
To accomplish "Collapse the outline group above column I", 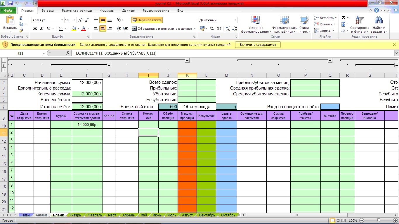I will click(x=187, y=60).
